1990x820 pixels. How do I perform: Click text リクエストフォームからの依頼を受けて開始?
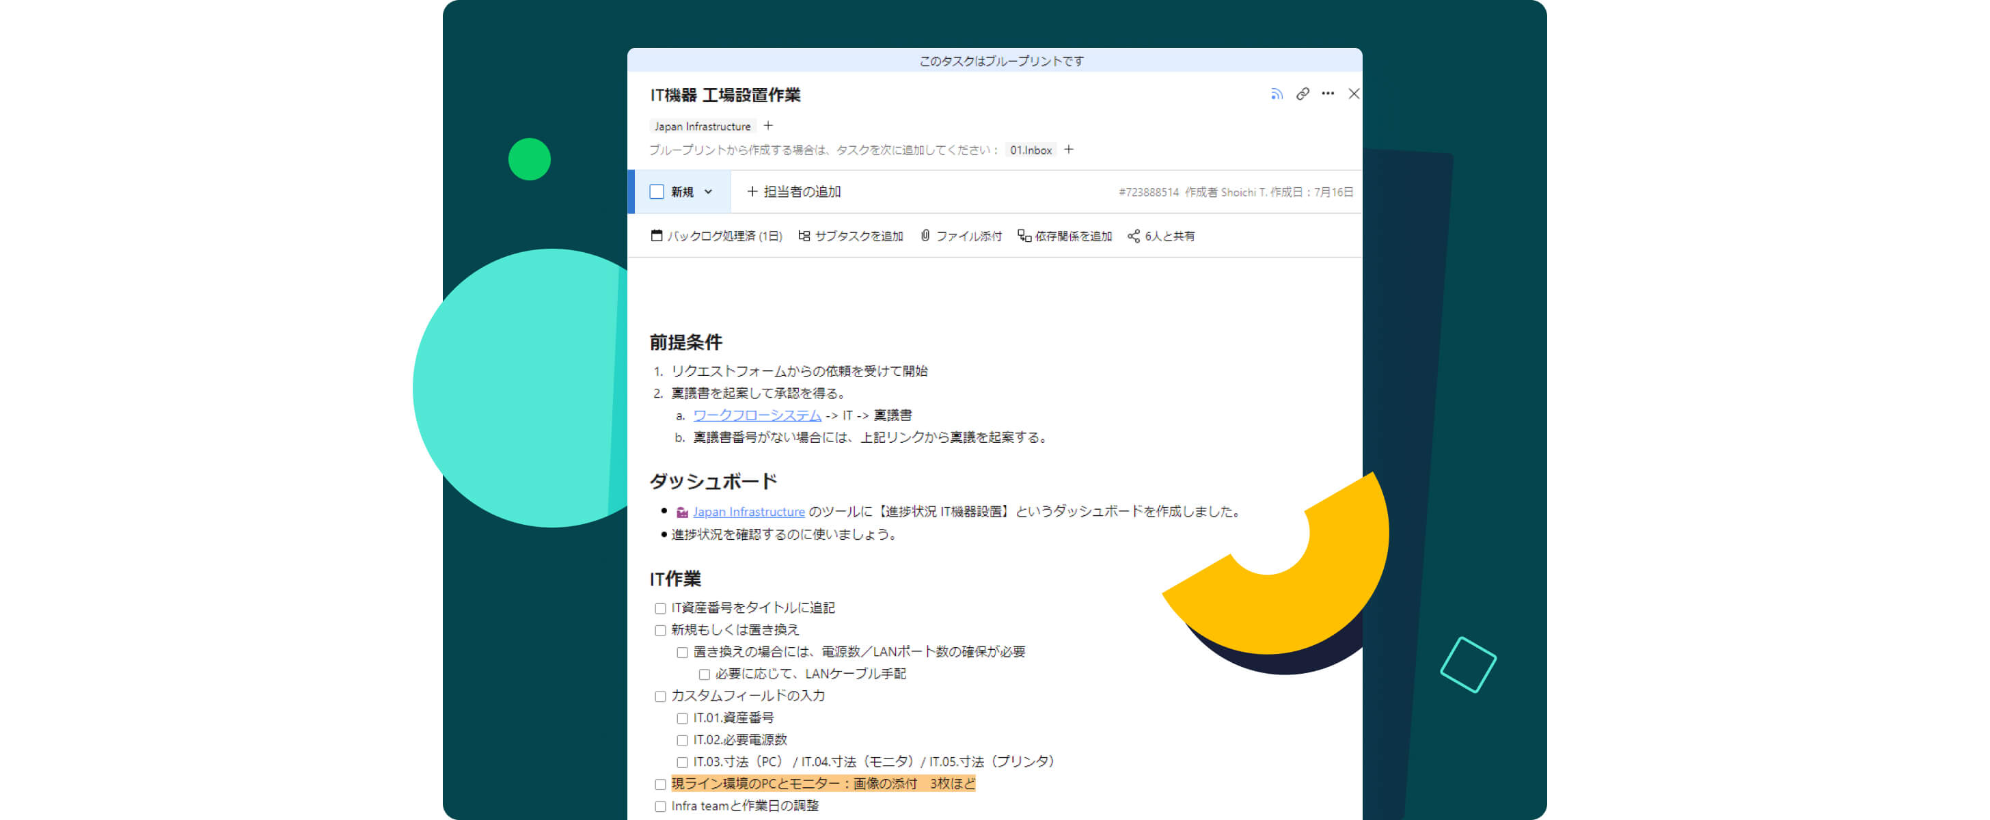click(x=800, y=372)
